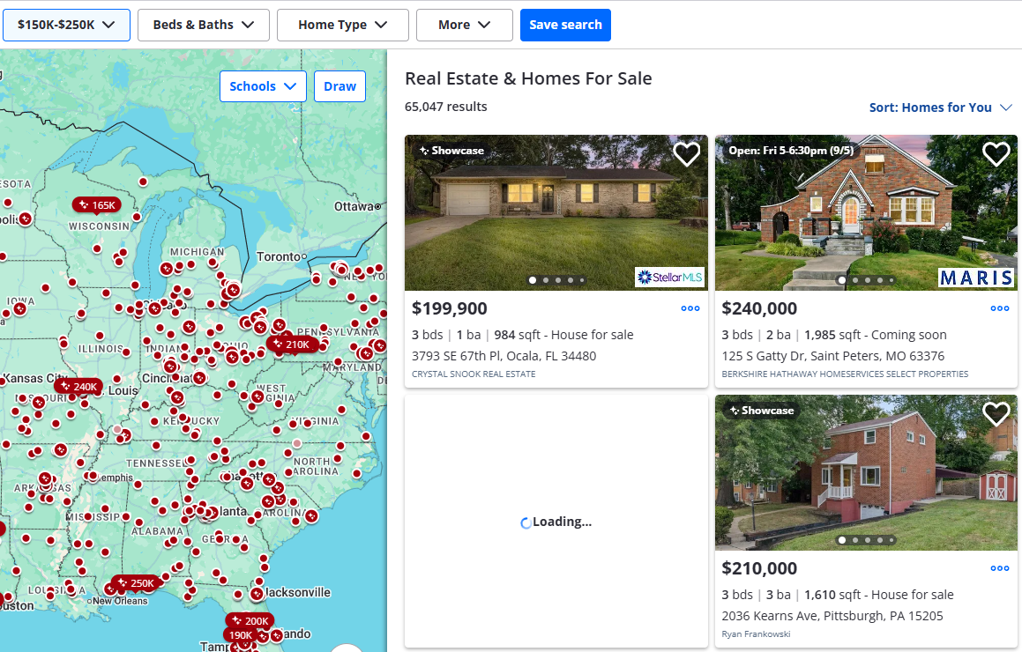
Task: Open 2036 Kearns Ave listing address link
Action: click(832, 616)
